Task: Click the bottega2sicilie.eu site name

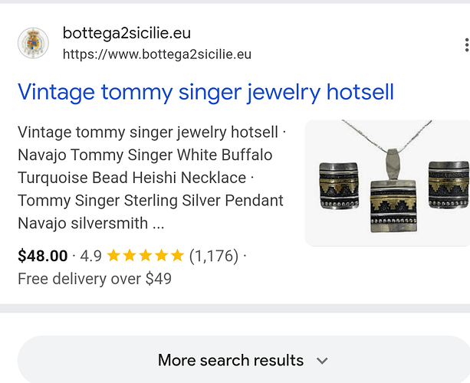Action: tap(127, 33)
